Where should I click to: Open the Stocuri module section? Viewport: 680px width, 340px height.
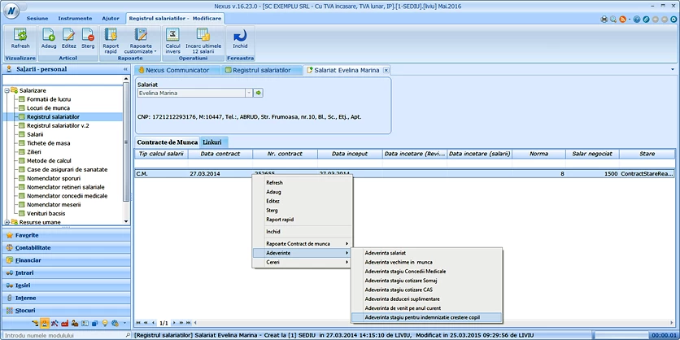pos(66,311)
